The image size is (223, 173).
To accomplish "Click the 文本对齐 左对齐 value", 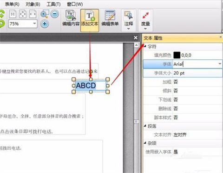I will click(180, 135).
